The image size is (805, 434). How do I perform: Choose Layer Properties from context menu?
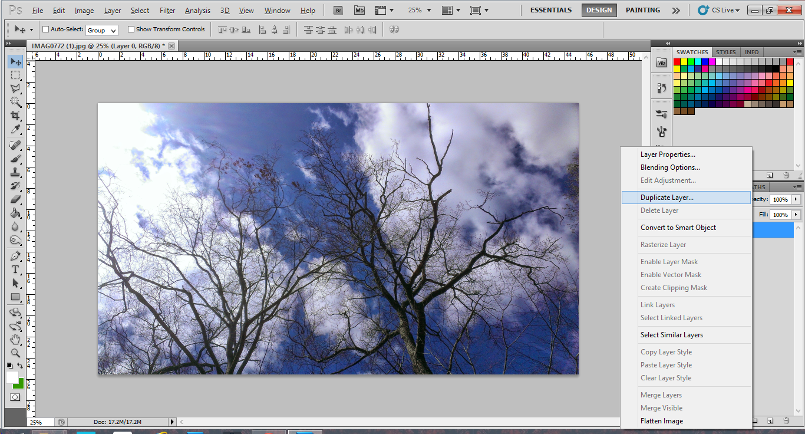(x=686, y=154)
